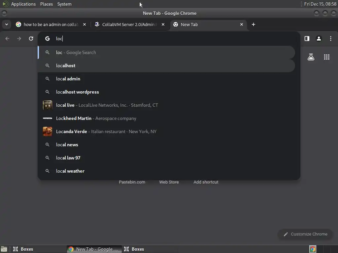The width and height of the screenshot is (338, 253).
Task: Open the Pastebin.com shortcut
Action: pyautogui.click(x=132, y=182)
